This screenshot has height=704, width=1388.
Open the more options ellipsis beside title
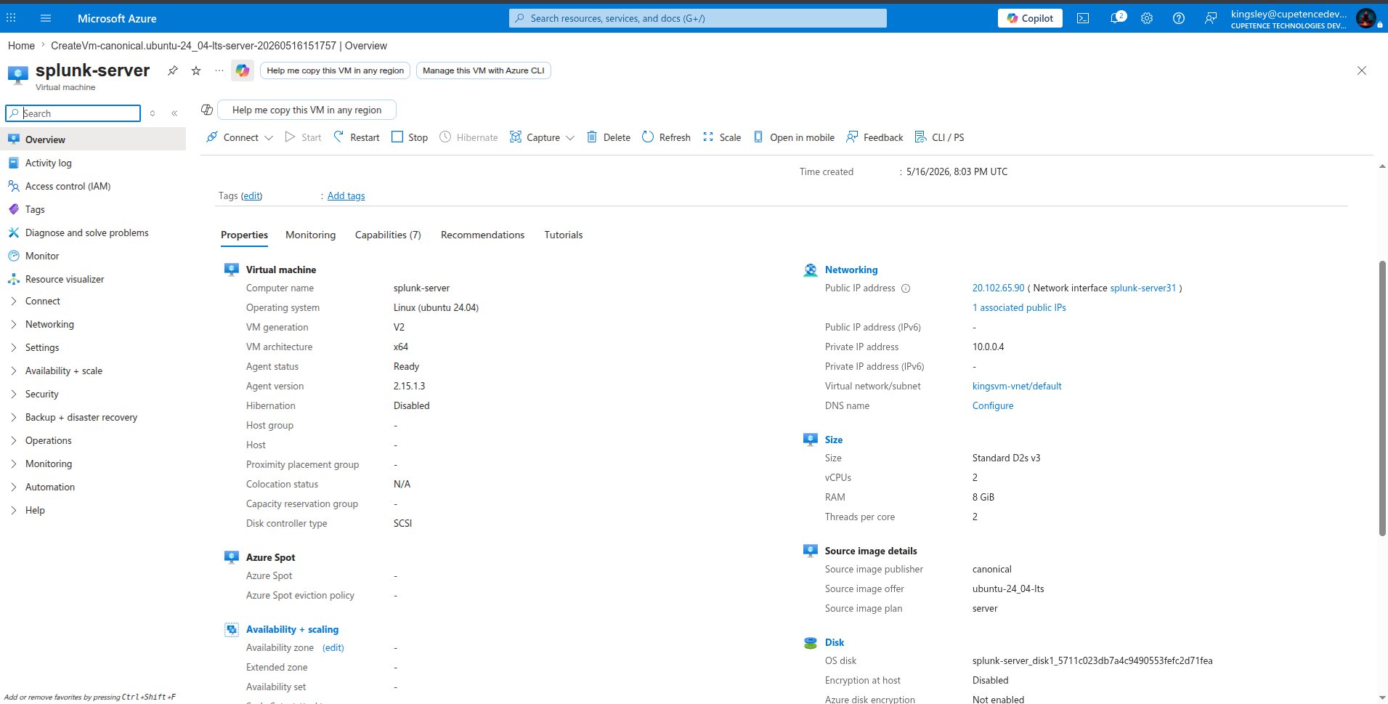tap(219, 70)
